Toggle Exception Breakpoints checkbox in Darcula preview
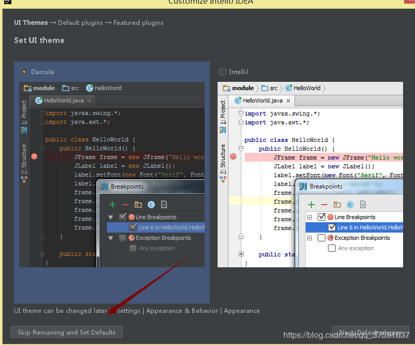 [x=123, y=238]
